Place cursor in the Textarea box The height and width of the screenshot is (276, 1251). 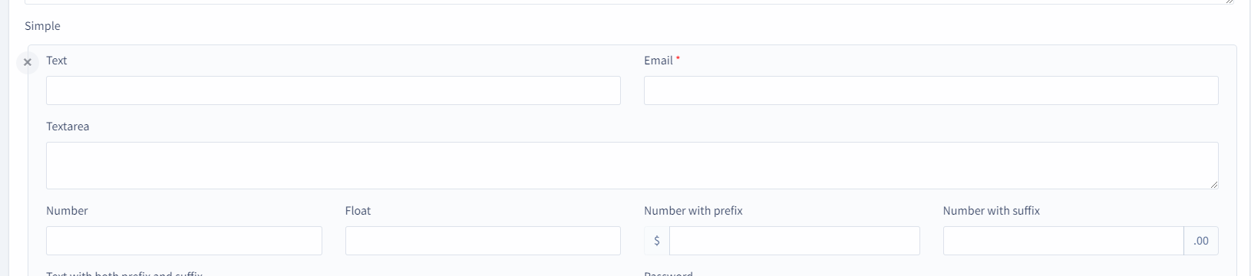click(632, 166)
